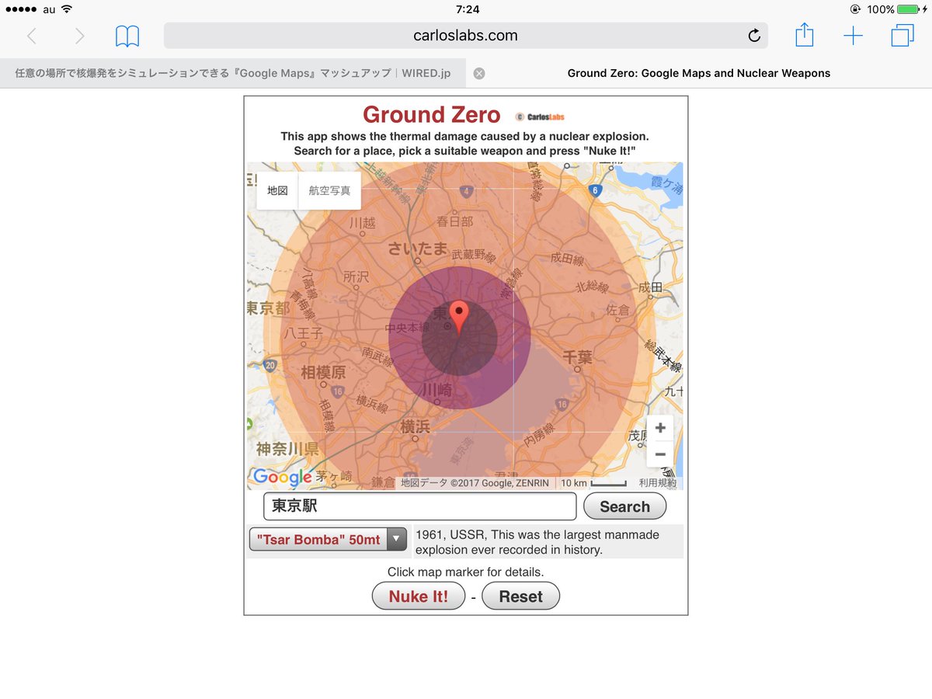Viewport: 932px width, 699px height.
Task: Click the Nuke It! button
Action: [419, 596]
